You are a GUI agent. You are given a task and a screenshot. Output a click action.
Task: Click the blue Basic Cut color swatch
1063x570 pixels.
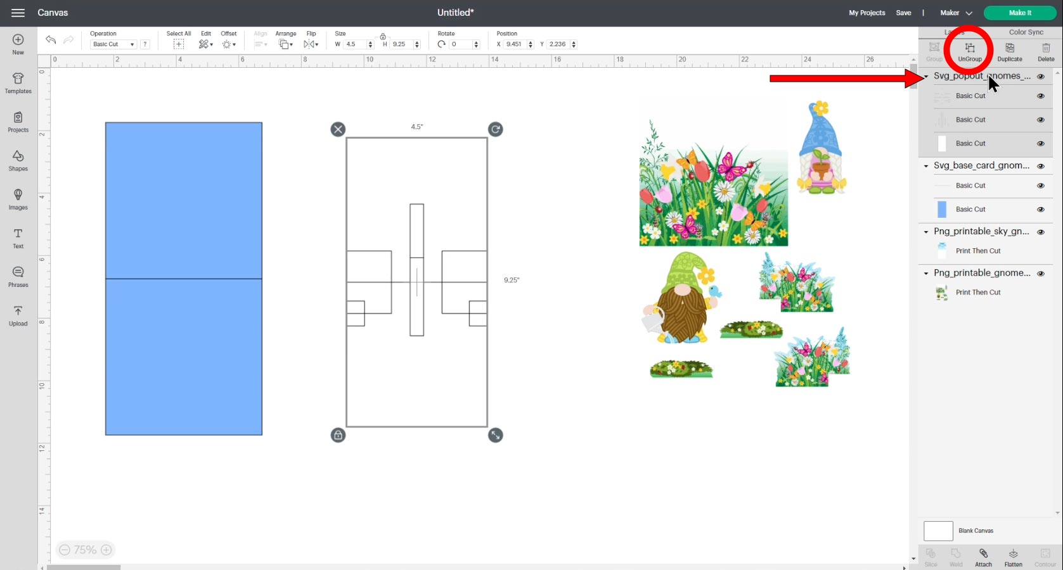[x=942, y=209]
